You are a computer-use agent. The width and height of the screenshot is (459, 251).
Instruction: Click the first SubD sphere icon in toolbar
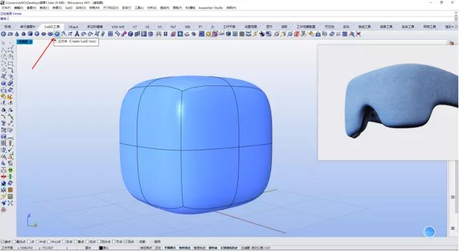coord(3,34)
